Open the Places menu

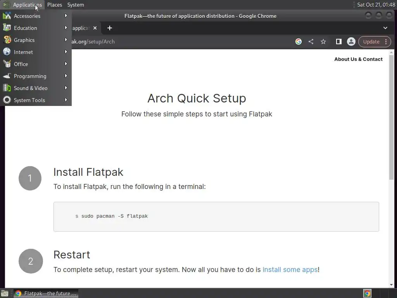[55, 5]
